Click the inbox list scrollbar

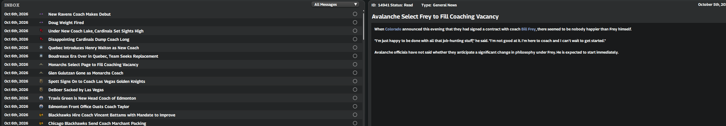[363, 26]
